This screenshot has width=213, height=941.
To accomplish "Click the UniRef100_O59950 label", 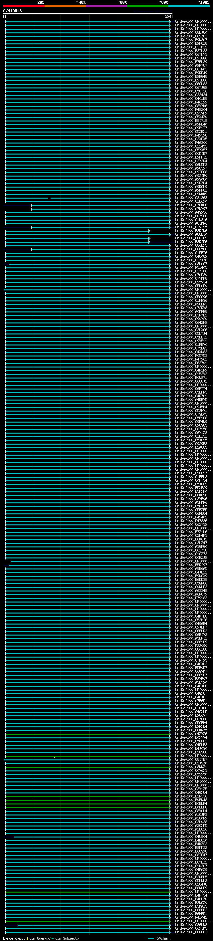I will click(191, 774).
